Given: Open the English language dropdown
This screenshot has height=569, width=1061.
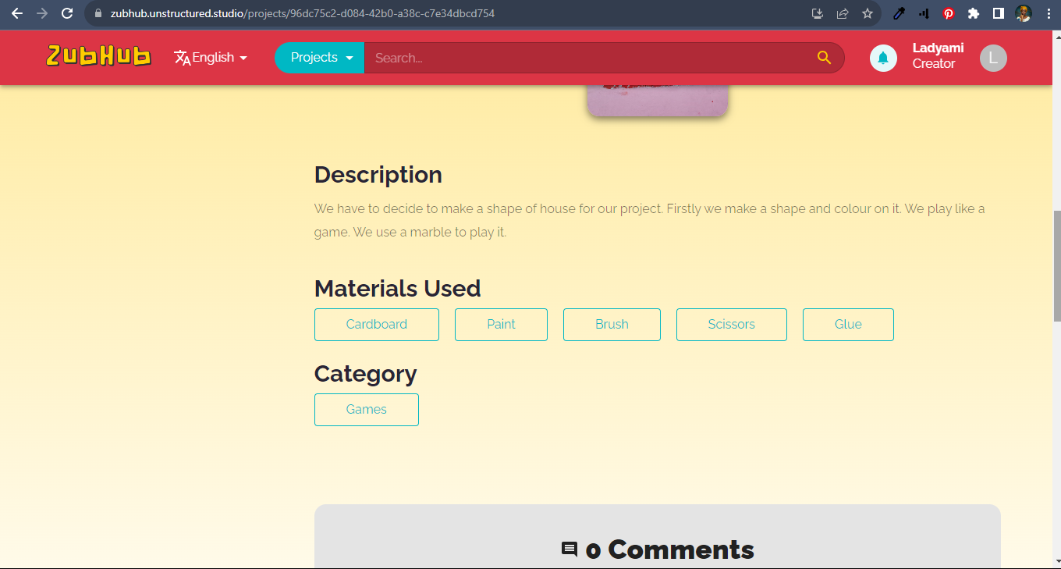Looking at the screenshot, I should (211, 57).
